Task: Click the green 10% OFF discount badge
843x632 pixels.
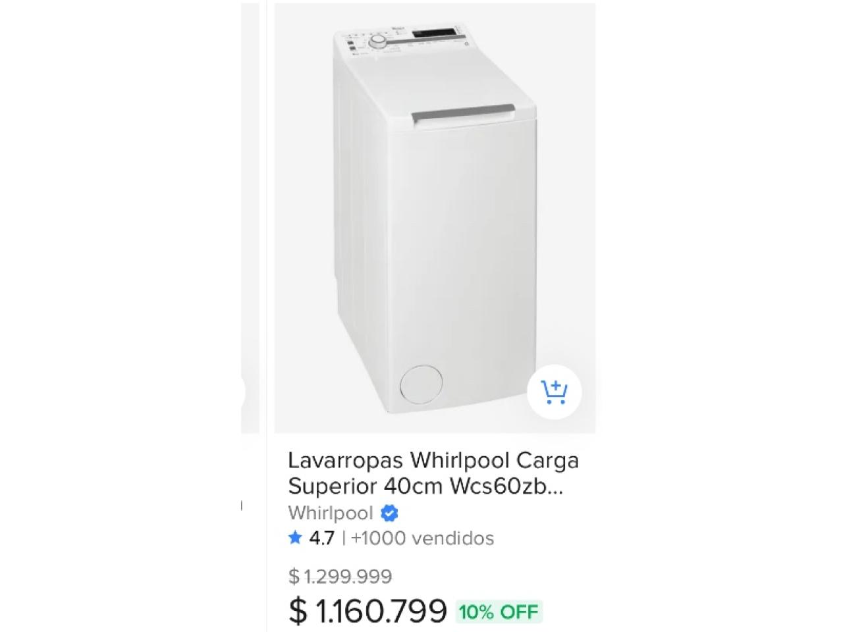Action: 499,612
